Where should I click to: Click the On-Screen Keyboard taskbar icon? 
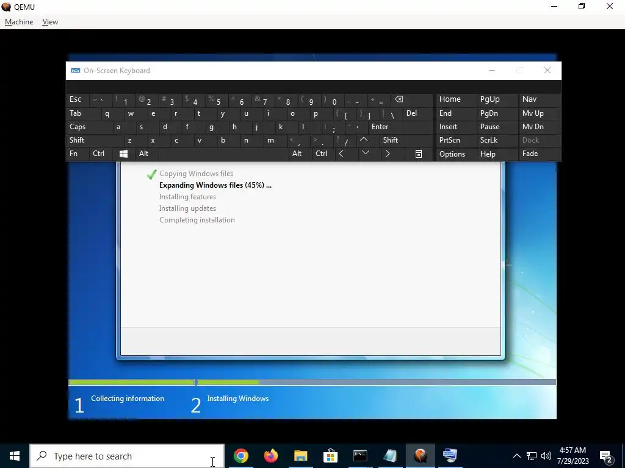pyautogui.click(x=450, y=456)
